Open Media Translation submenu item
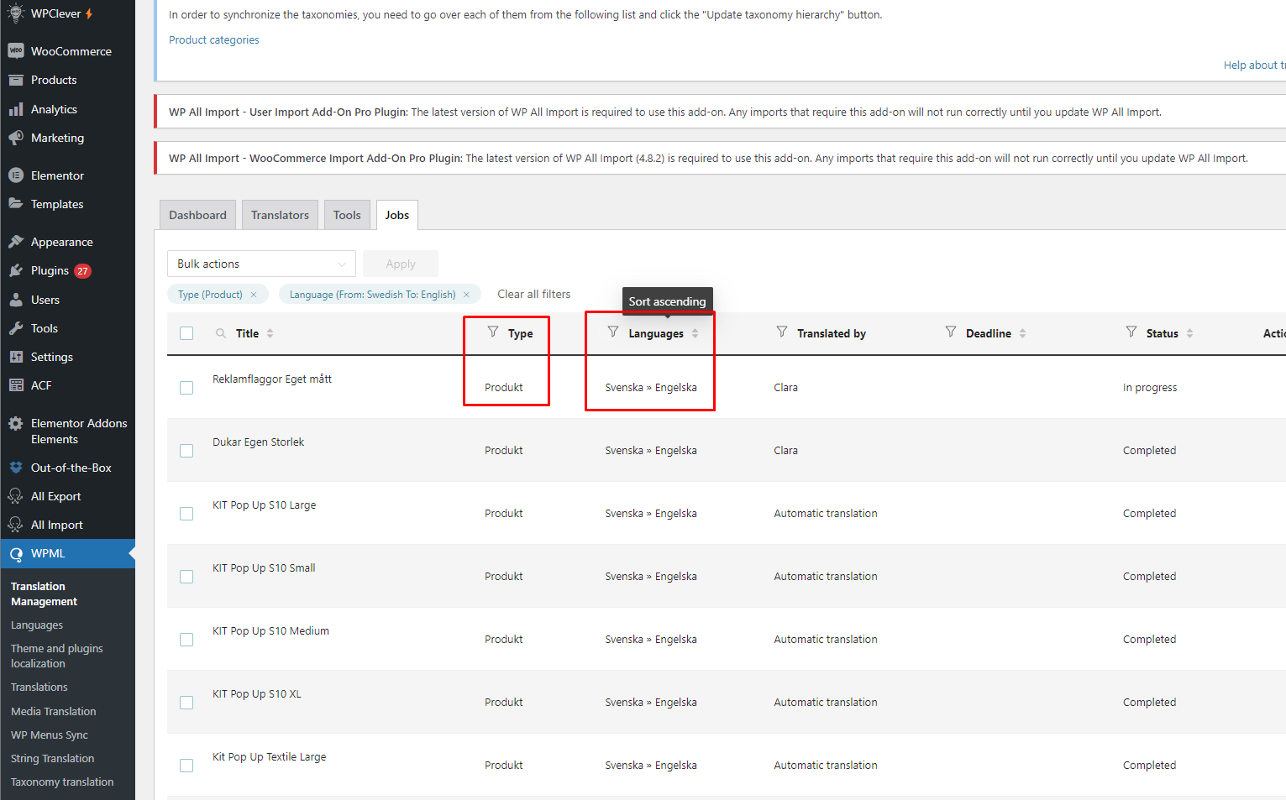Screen dimensions: 1286x800 tap(54, 712)
